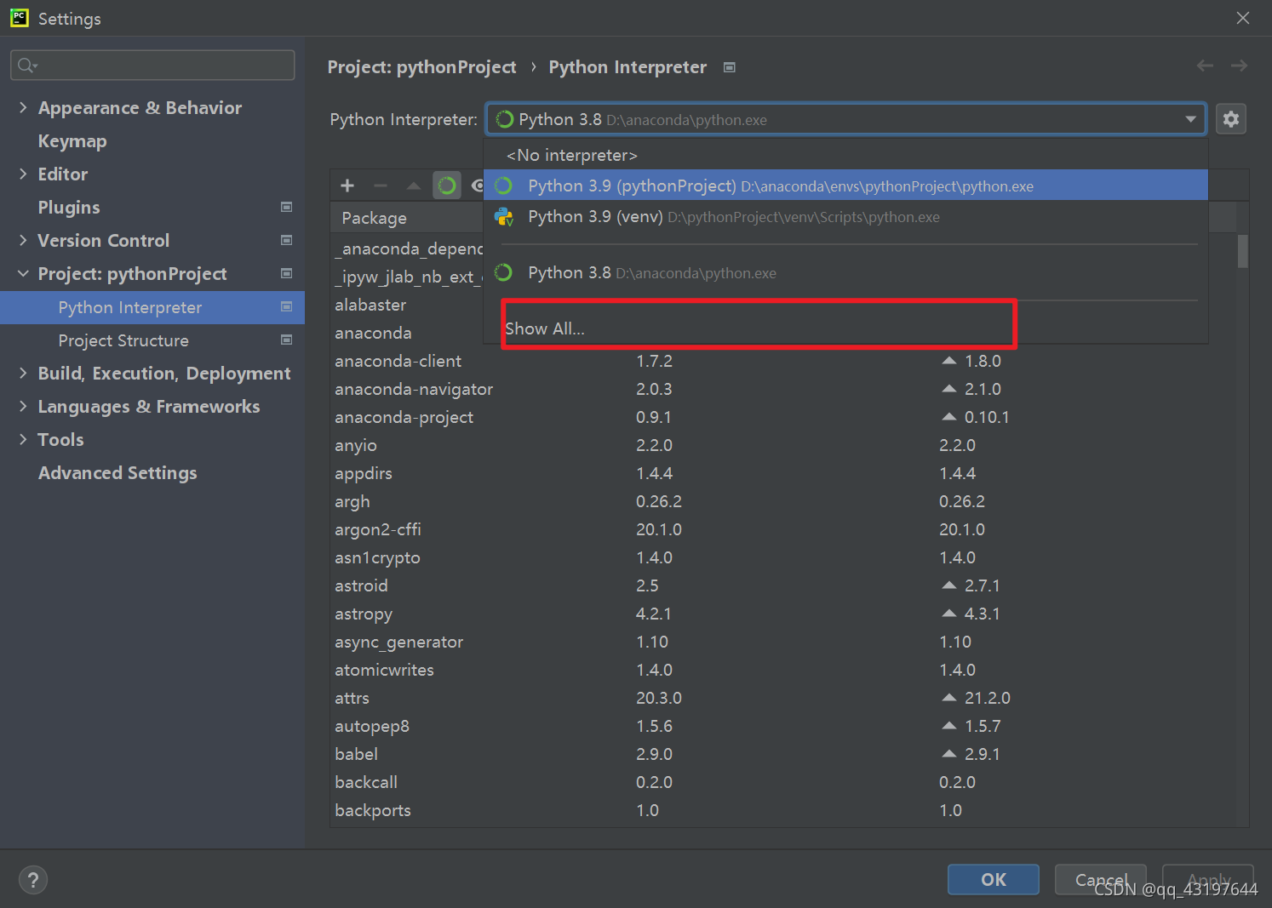Toggle the show early releases eye icon

(x=477, y=186)
